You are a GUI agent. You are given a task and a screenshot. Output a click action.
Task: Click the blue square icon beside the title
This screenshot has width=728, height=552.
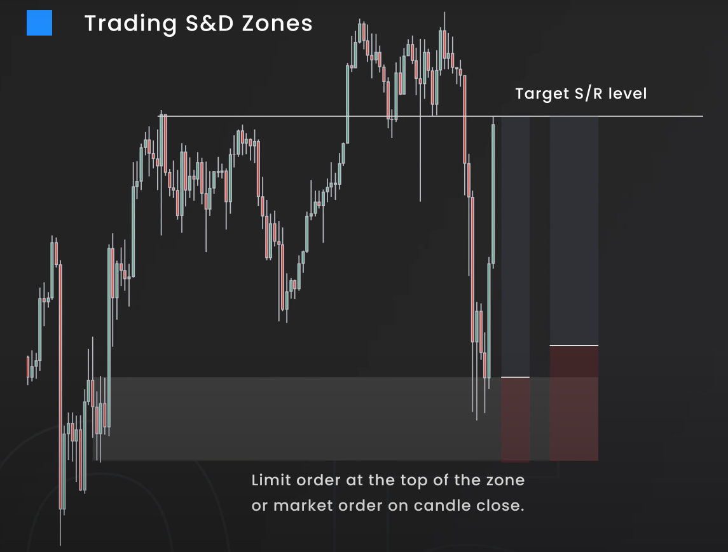coord(39,24)
